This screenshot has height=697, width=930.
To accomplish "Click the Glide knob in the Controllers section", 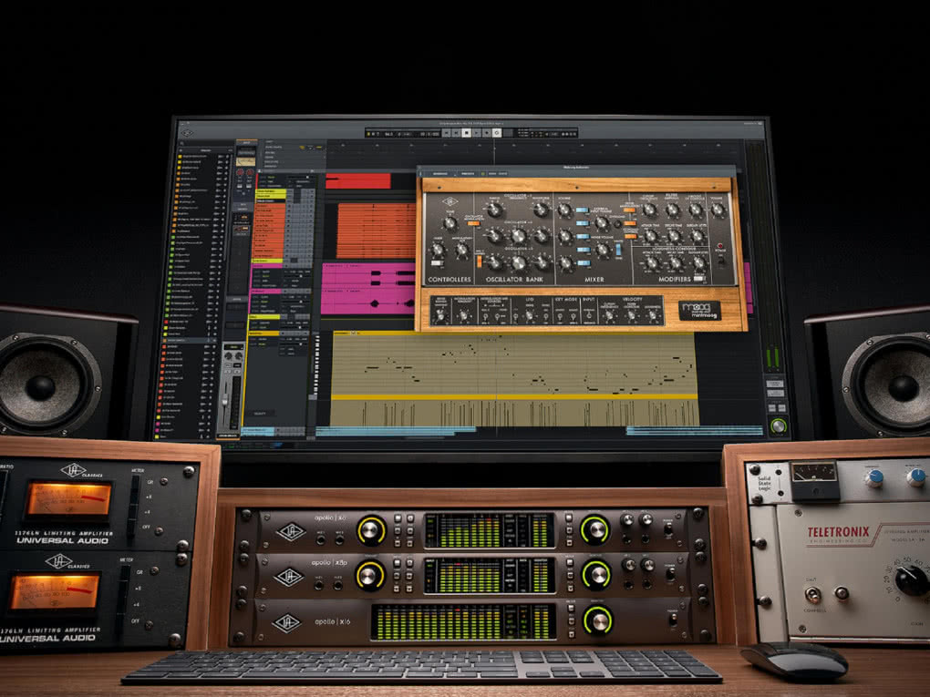I will pos(437,250).
